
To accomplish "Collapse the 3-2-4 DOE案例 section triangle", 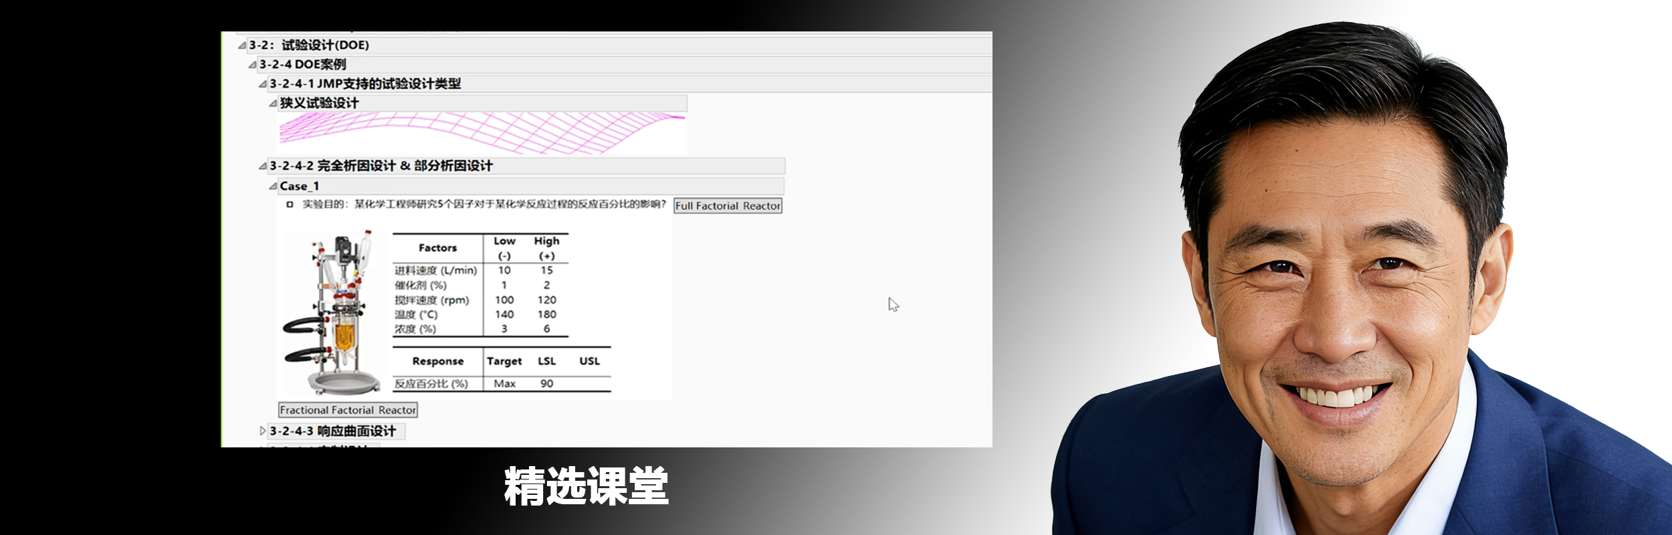I will (252, 65).
